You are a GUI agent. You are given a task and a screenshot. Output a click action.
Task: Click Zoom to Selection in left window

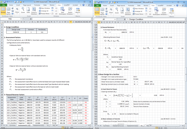coord(34,11)
